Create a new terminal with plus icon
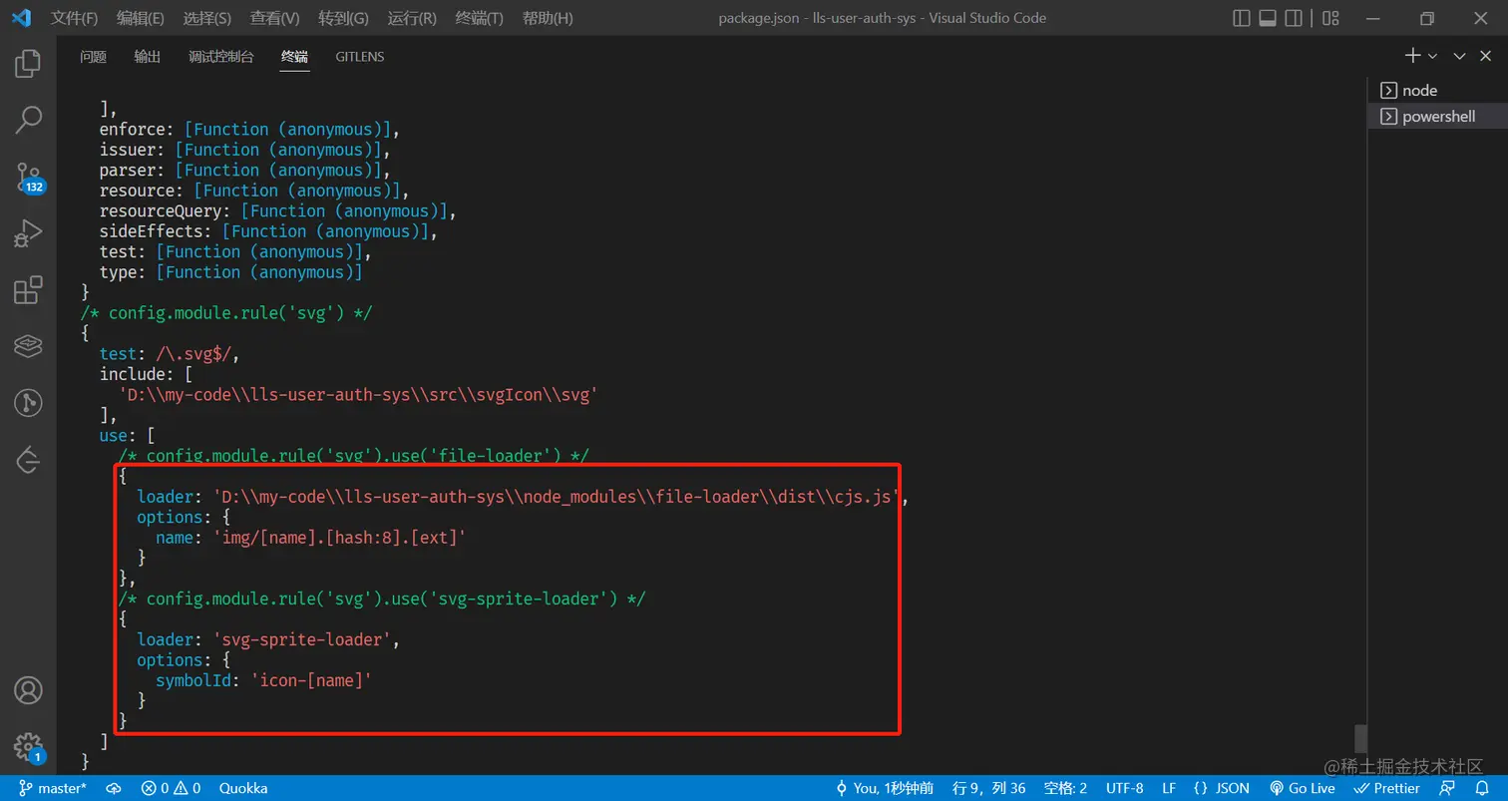1508x801 pixels. click(1412, 56)
